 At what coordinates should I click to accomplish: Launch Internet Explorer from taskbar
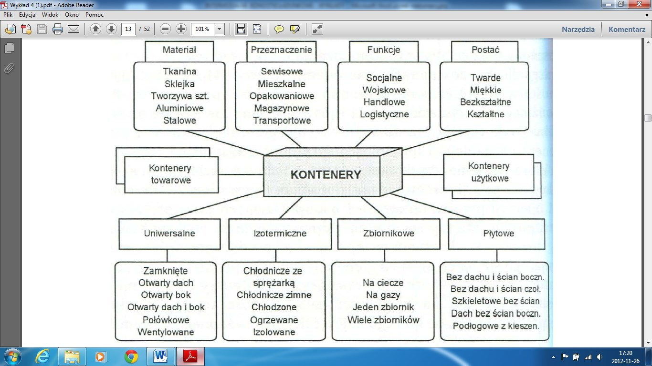(42, 356)
